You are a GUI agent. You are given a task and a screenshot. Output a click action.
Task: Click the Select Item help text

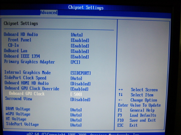point(142,95)
